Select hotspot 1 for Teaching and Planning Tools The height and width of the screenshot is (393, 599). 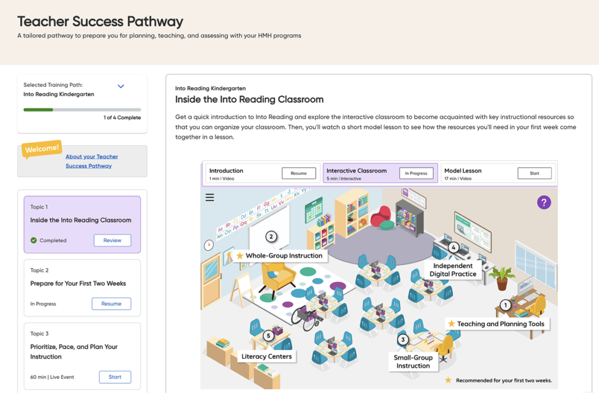pyautogui.click(x=505, y=305)
